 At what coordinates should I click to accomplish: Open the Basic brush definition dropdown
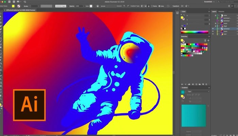click(67, 6)
